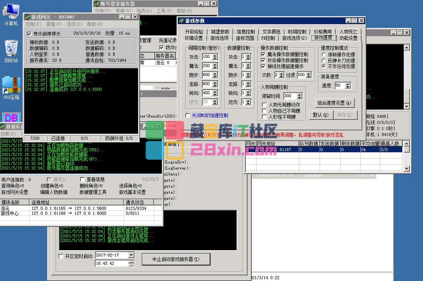The height and width of the screenshot is (281, 423).
Task: Click the 攻击 interval field showing 100
Action: [x=207, y=57]
